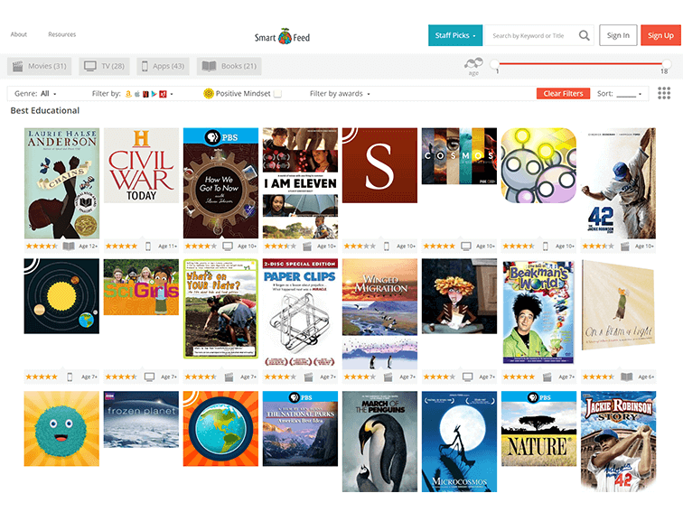The height and width of the screenshot is (512, 683).
Task: Click book type icon under Chains
Action: (69, 246)
